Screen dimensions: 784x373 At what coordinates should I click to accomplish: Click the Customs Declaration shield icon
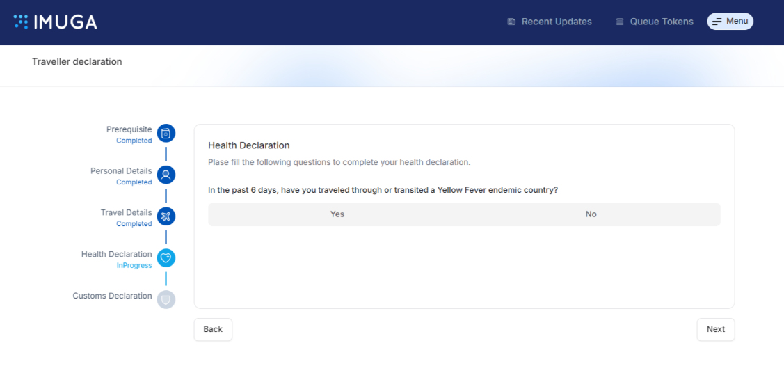pos(166,300)
